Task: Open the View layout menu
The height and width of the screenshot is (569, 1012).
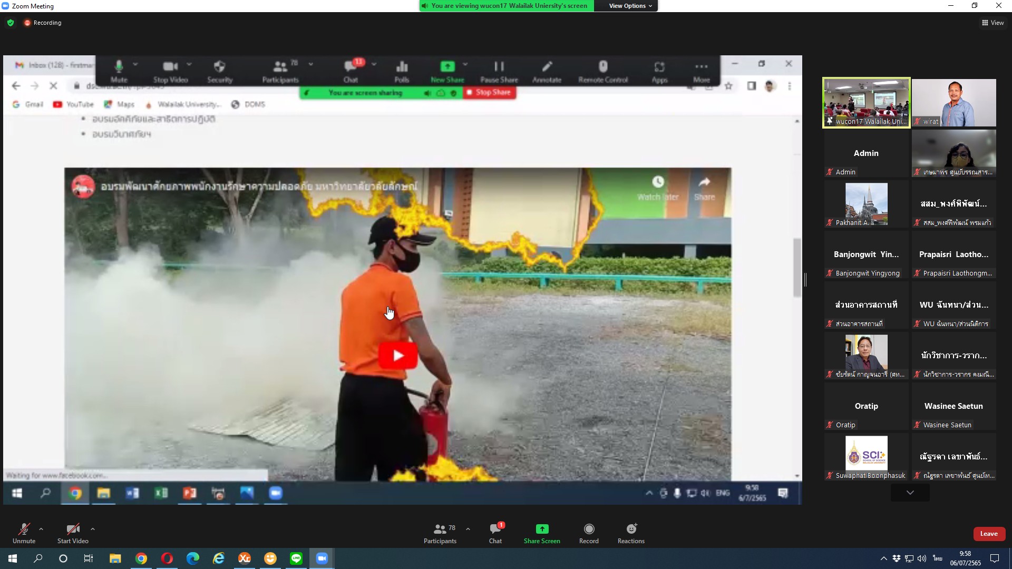Action: (992, 23)
